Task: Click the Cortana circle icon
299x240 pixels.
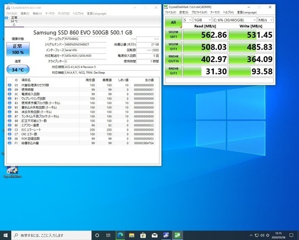Action: [97, 235]
